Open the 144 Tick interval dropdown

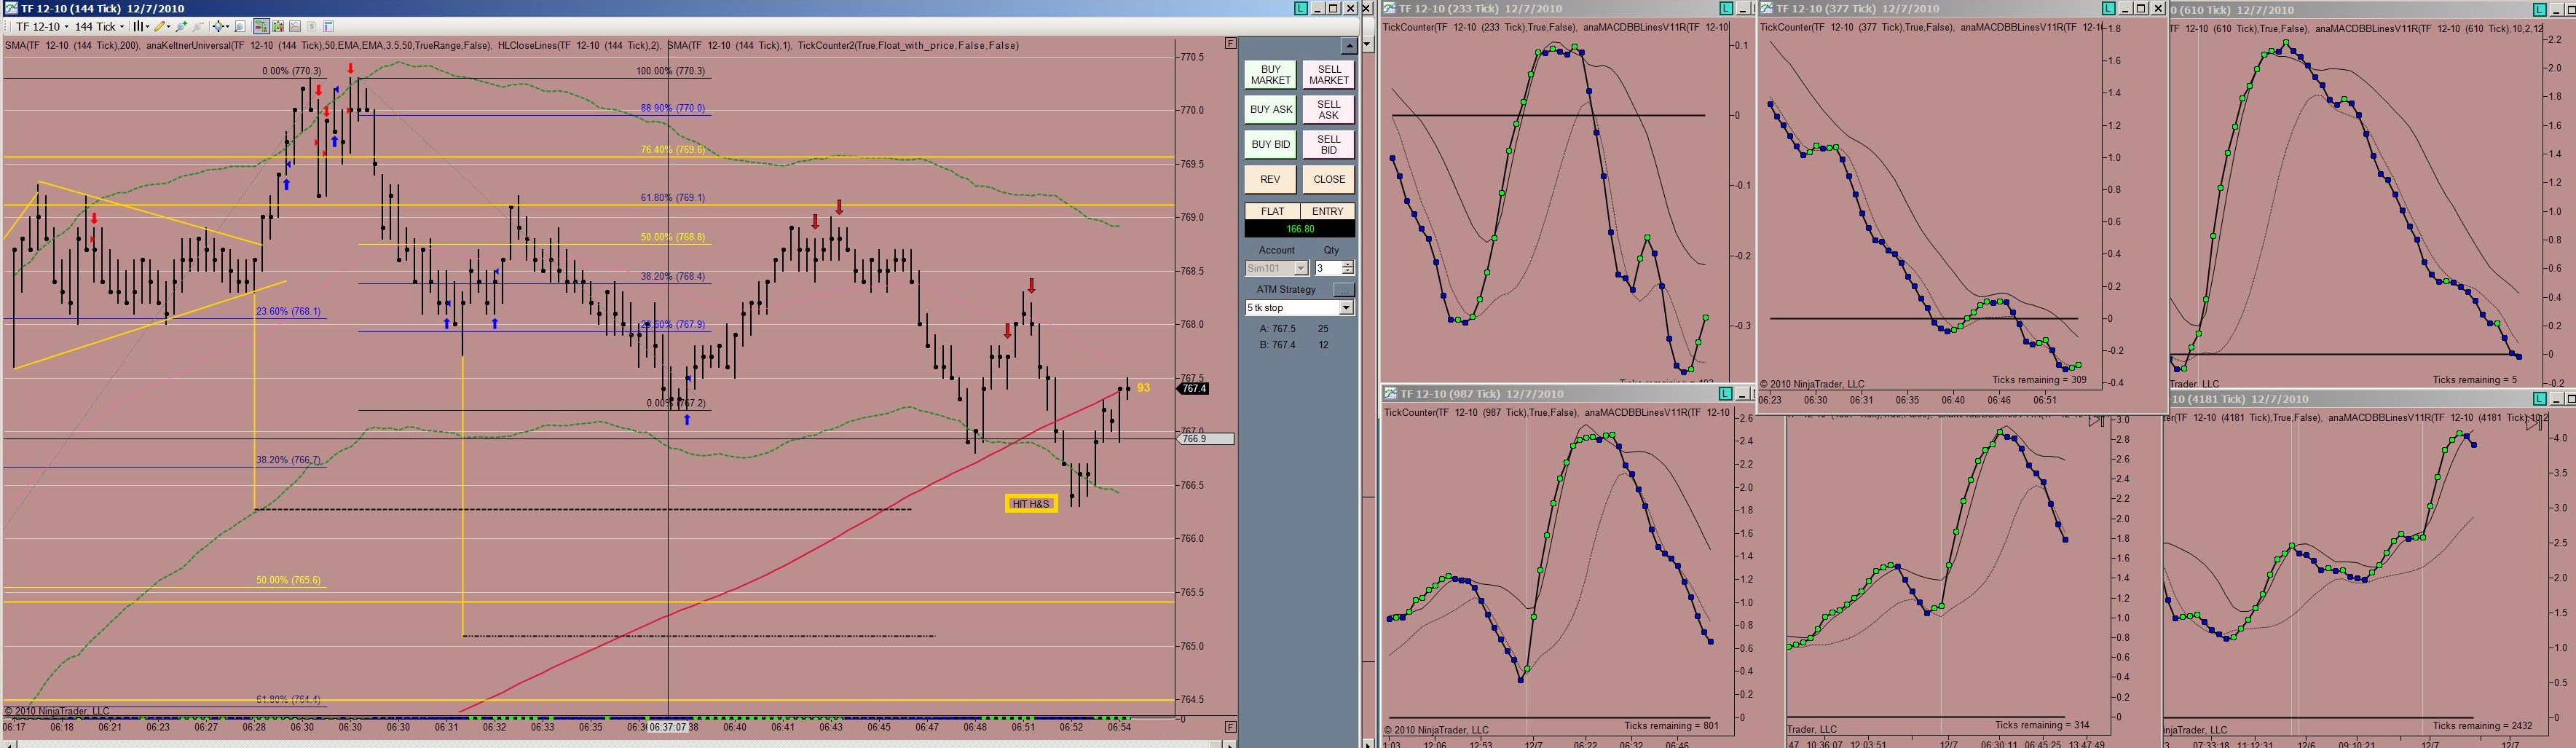click(x=99, y=26)
